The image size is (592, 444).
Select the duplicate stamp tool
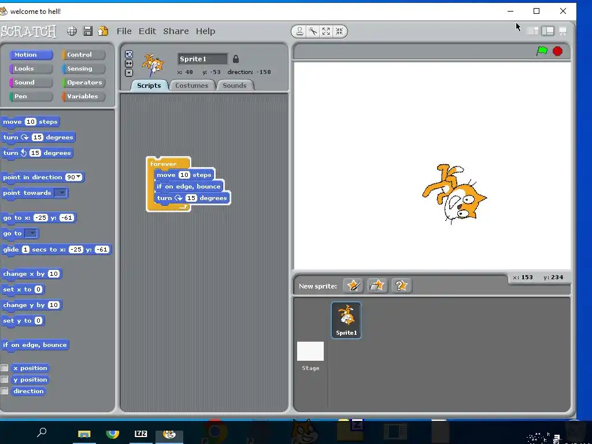[x=299, y=31]
